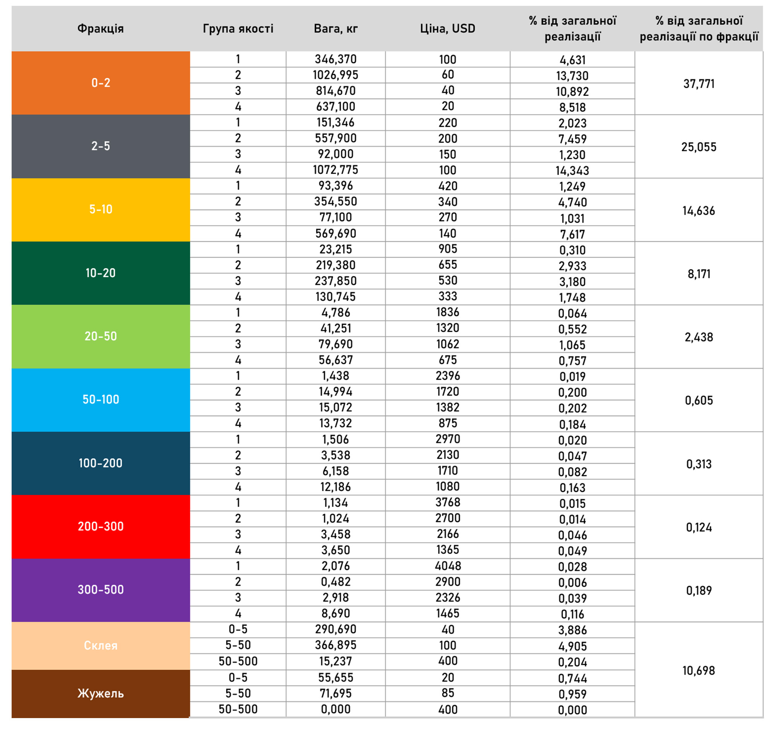Select the price cell showing 4048
Image resolution: width=781 pixels, height=732 pixels.
click(448, 566)
